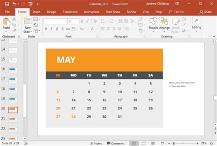Open Clipboard pane launcher
217x146 pixels.
19,37
